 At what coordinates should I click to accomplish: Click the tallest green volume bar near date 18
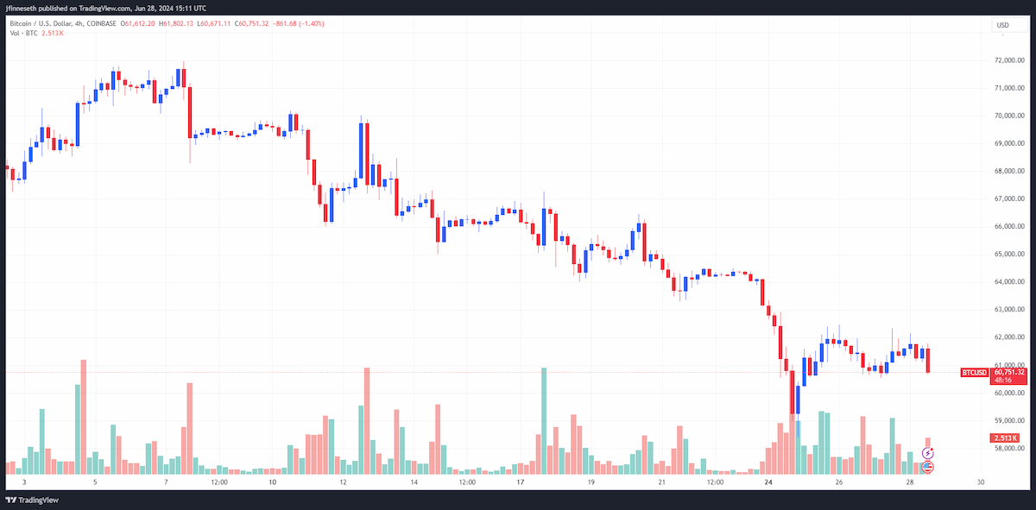coord(544,420)
